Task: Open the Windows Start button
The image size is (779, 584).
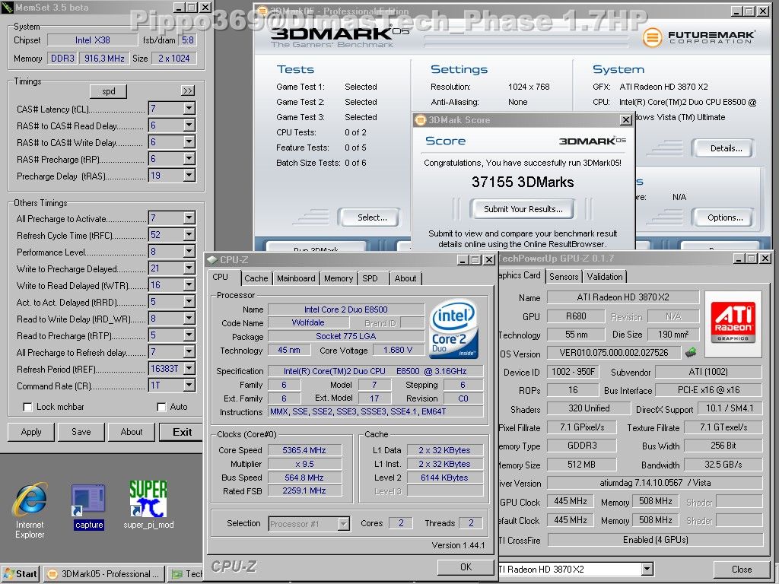Action: [x=21, y=574]
